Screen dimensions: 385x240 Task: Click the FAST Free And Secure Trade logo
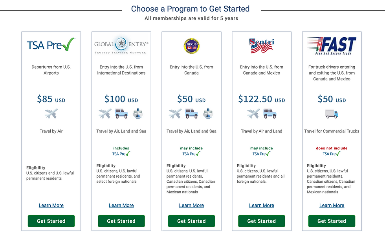(x=332, y=46)
